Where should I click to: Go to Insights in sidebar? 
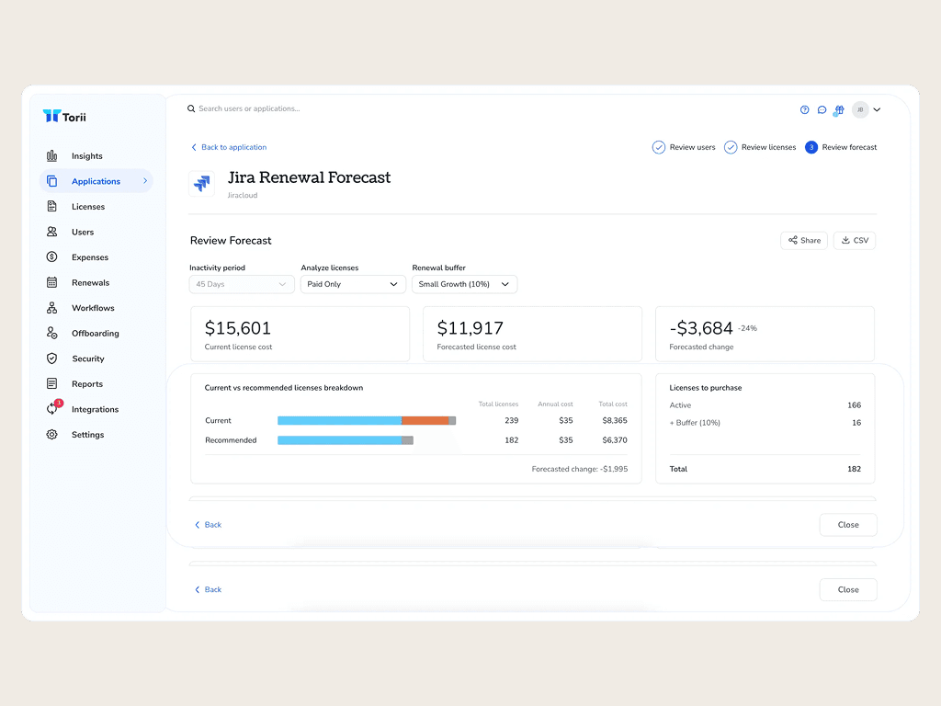(x=87, y=156)
